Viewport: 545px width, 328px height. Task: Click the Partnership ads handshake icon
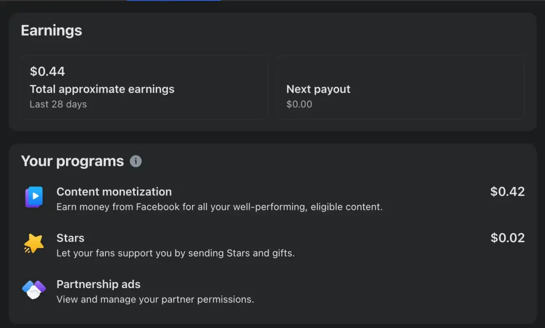34,290
